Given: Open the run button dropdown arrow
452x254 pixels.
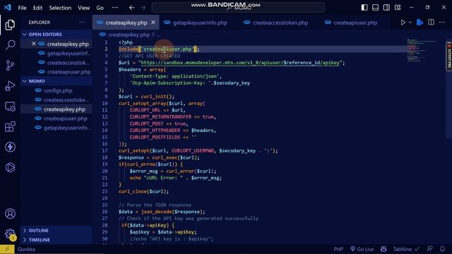Looking at the screenshot, I should click(x=410, y=23).
